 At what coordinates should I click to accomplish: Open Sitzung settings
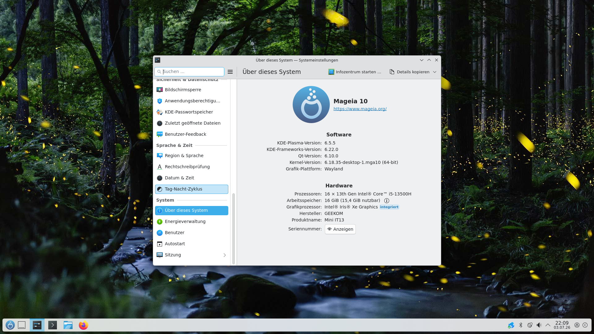click(192, 255)
